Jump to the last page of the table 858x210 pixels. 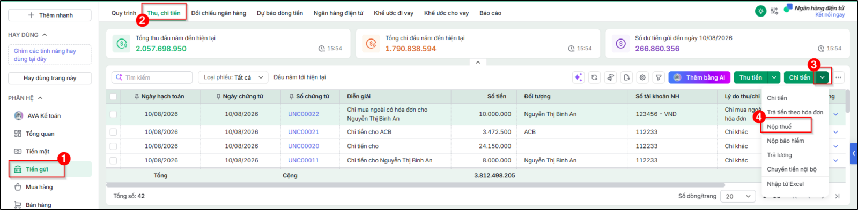point(837,197)
